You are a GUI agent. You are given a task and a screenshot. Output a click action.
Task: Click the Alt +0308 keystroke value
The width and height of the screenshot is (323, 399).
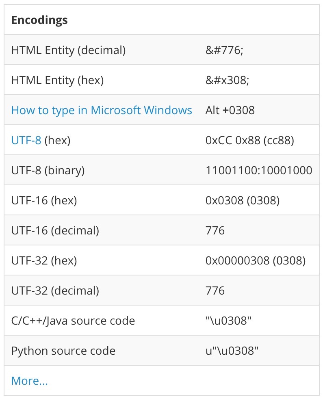[x=230, y=110]
